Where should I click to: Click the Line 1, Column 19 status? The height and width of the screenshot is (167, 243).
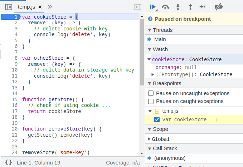(x=39, y=163)
